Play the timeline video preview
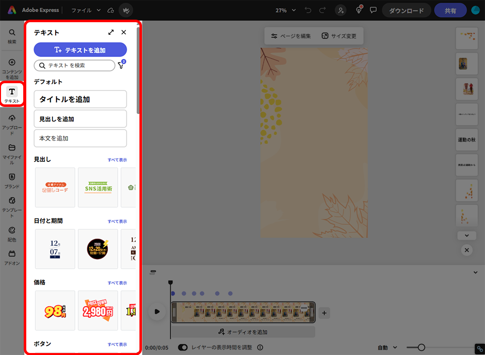Screen dimensions: 485x355 (x=157, y=312)
